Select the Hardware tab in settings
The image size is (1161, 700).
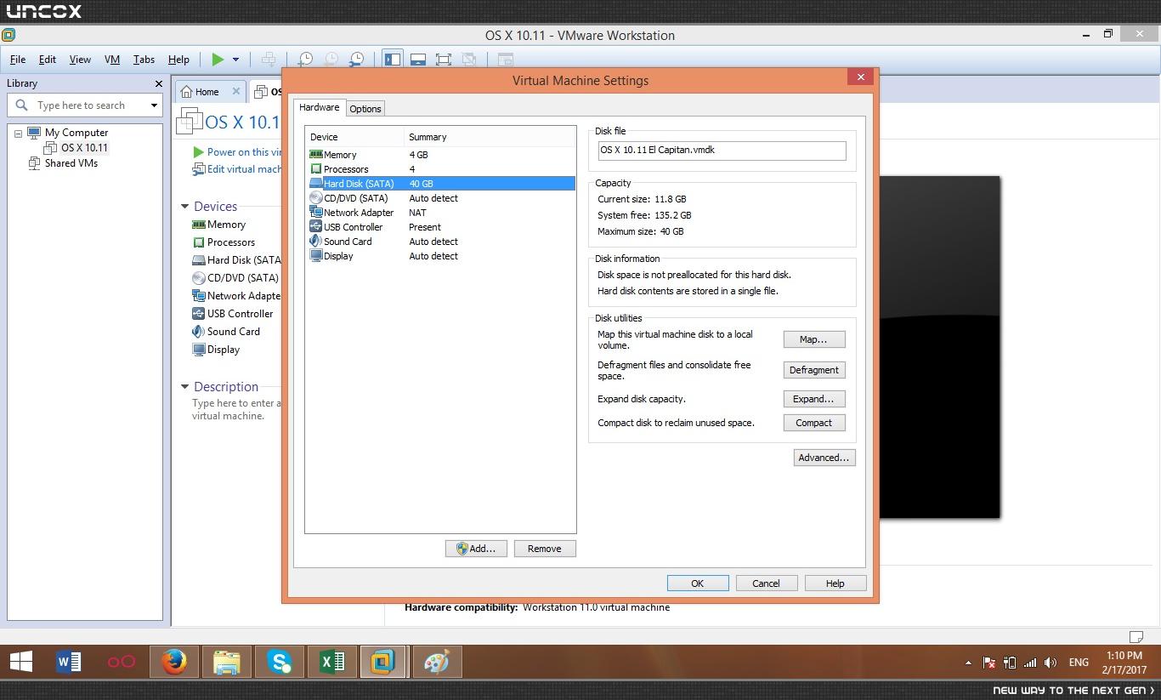point(320,107)
